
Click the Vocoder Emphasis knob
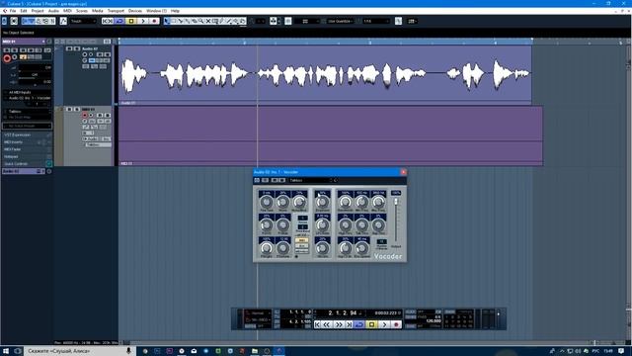click(323, 202)
